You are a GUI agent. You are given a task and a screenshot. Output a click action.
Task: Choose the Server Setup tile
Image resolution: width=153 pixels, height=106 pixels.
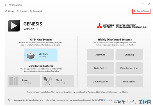24,81
